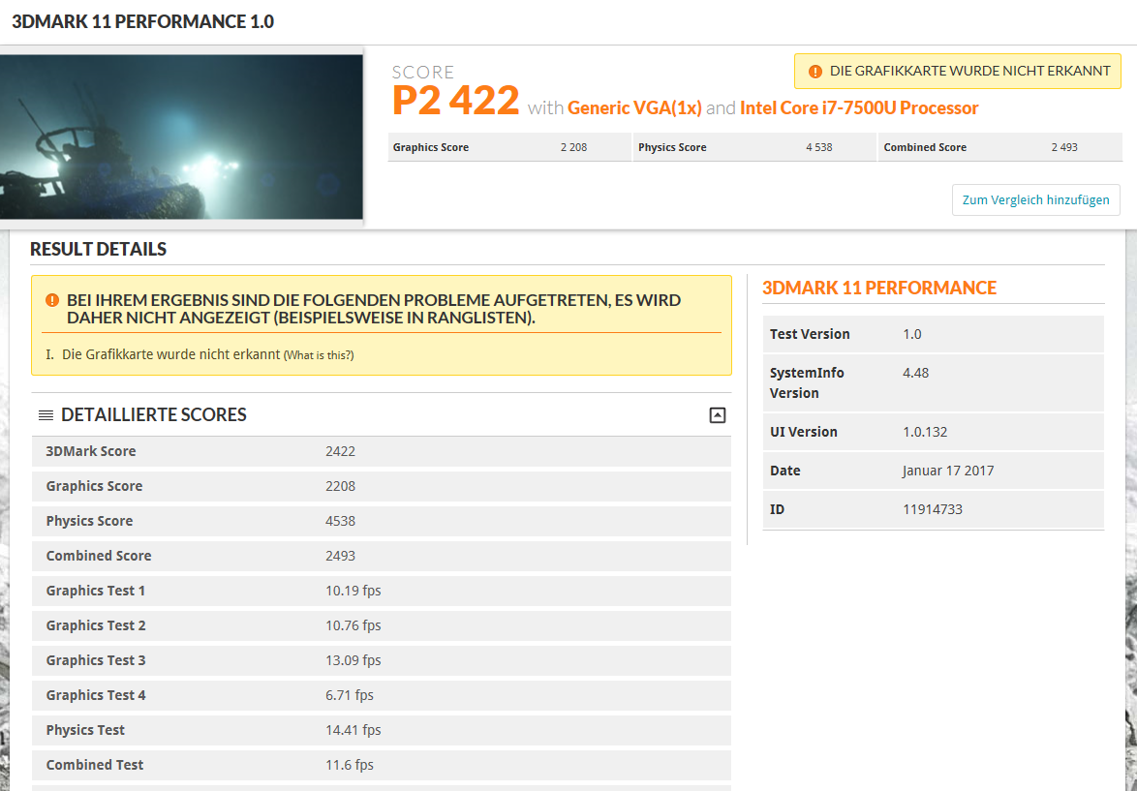Click the list icon beside Detaillierte Scores
This screenshot has height=791, width=1137.
click(46, 415)
